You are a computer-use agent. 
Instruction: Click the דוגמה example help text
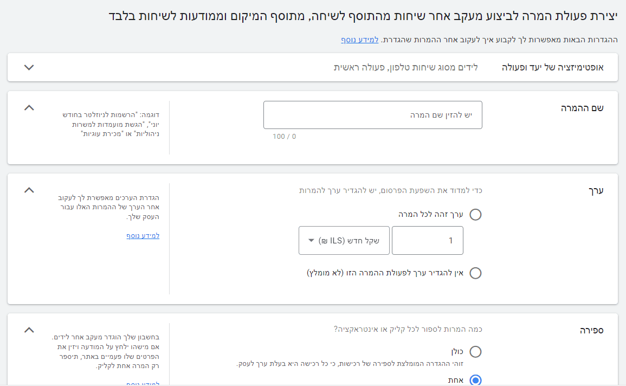click(111, 124)
